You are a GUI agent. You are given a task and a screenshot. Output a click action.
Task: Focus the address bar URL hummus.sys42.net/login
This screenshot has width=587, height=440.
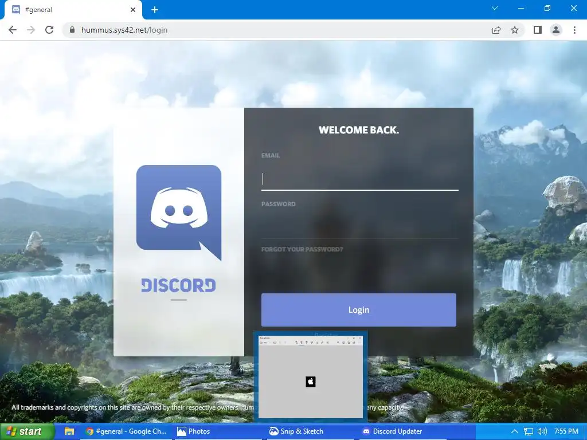coord(124,30)
